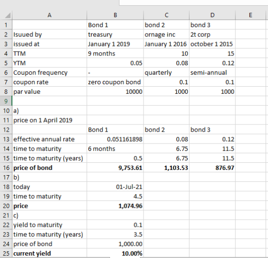Click time to maturity 4.5 cell

[115, 196]
